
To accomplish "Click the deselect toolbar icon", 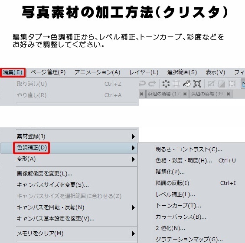I will point(211,84).
